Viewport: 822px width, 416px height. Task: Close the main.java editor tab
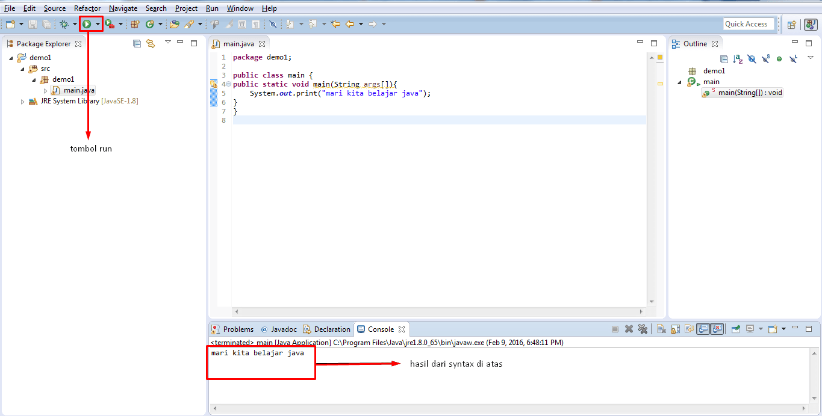pyautogui.click(x=262, y=44)
